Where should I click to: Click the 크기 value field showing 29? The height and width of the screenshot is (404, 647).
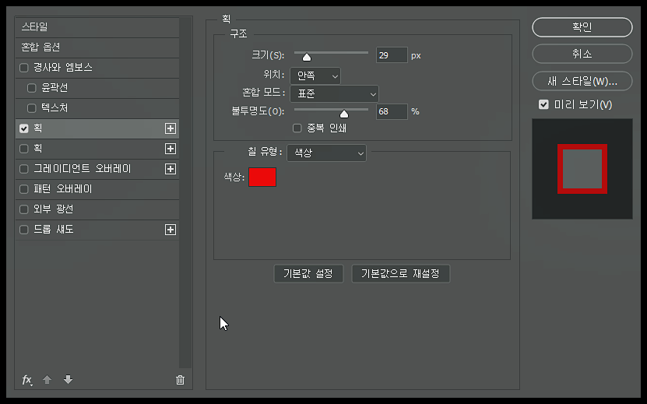click(x=392, y=55)
